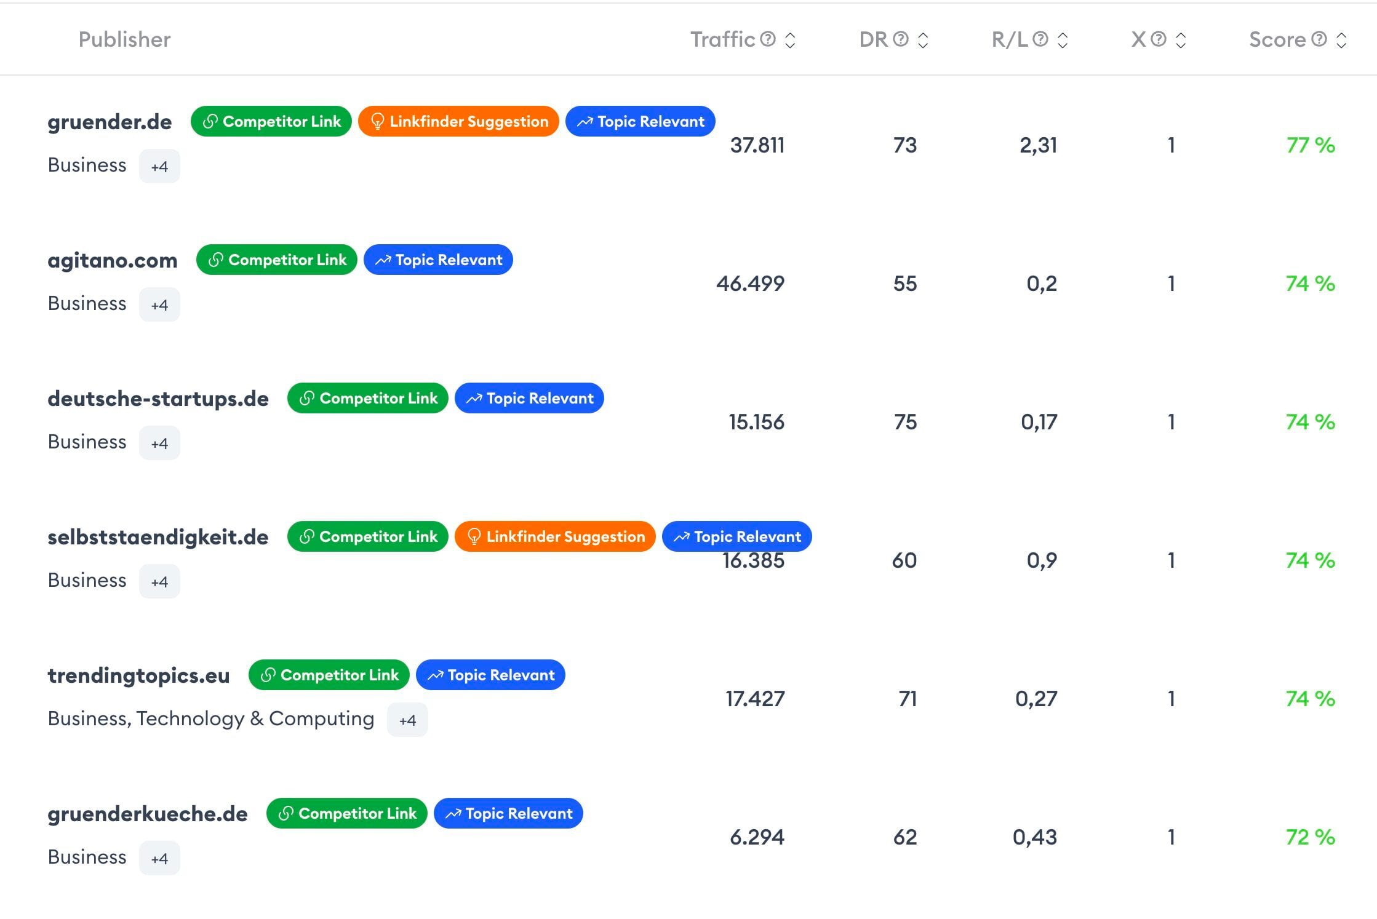1377x919 pixels.
Task: Click the R/L column help icon
Action: (x=1039, y=39)
